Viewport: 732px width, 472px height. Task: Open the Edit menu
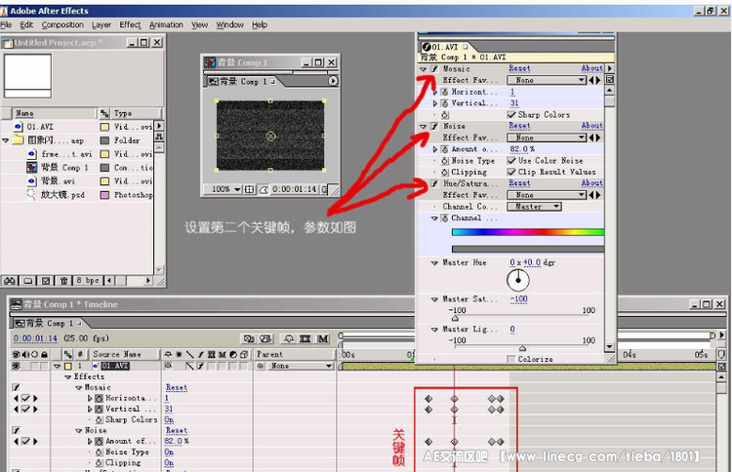(26, 24)
